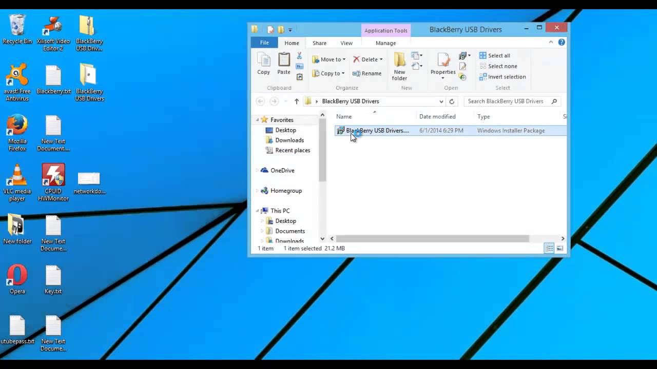This screenshot has width=657, height=369.
Task: Click Invert selection in the ribbon
Action: pos(502,77)
